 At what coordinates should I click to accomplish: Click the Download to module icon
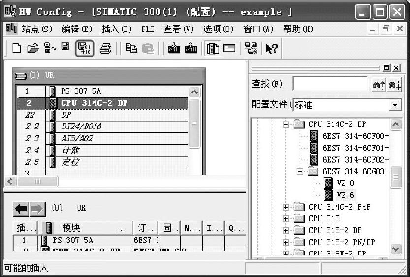(174, 48)
